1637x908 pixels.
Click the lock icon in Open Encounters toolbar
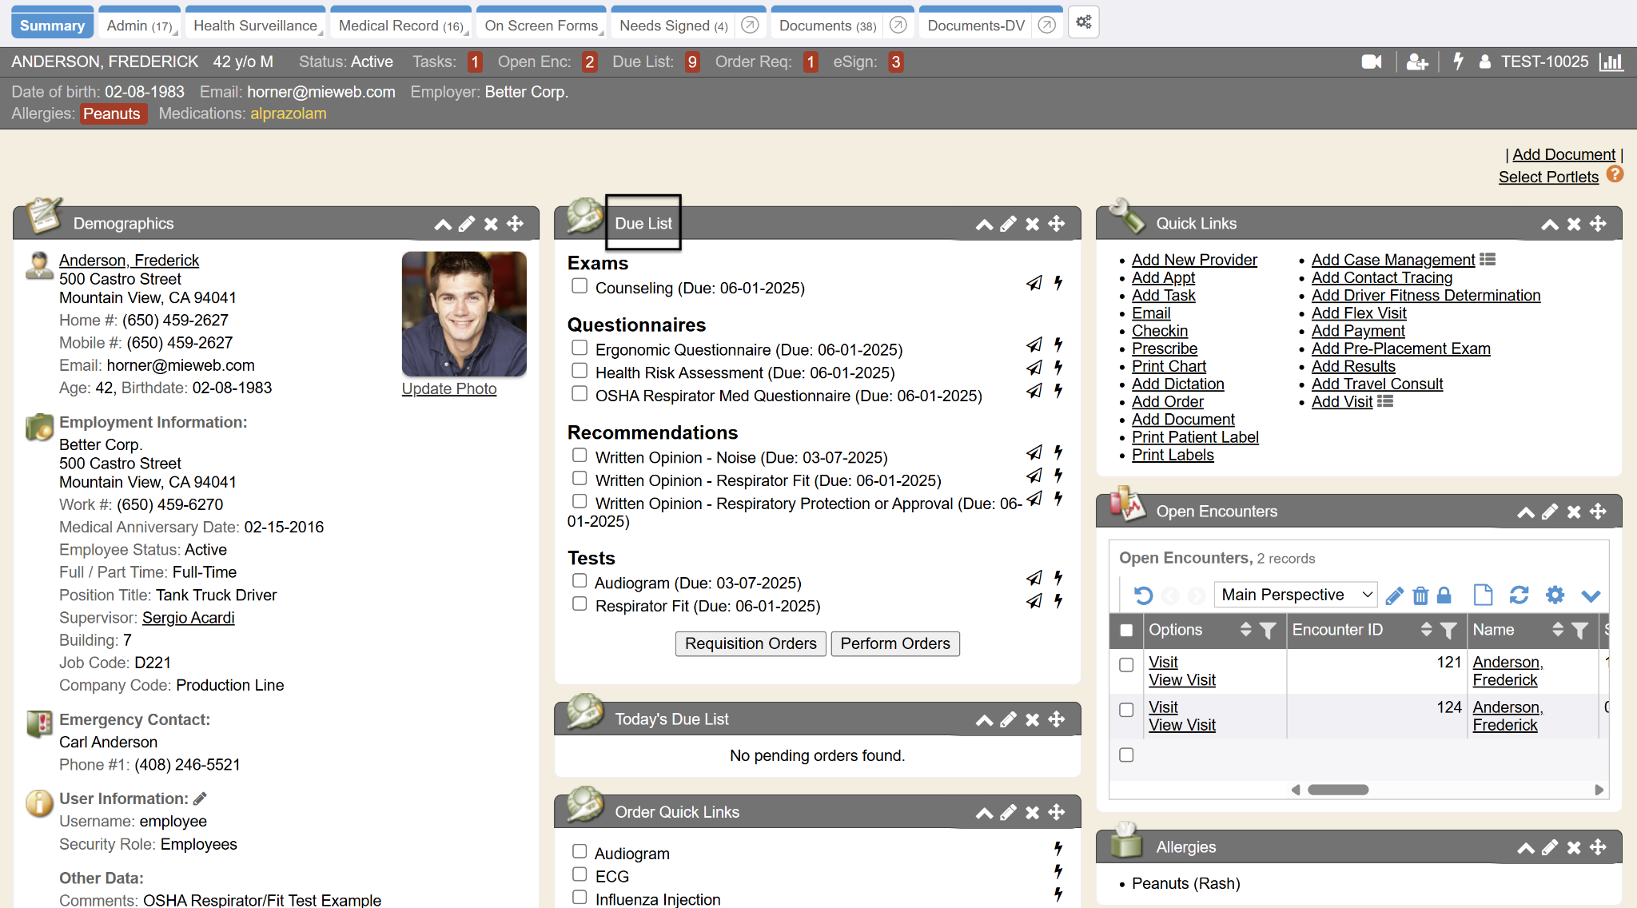tap(1444, 595)
